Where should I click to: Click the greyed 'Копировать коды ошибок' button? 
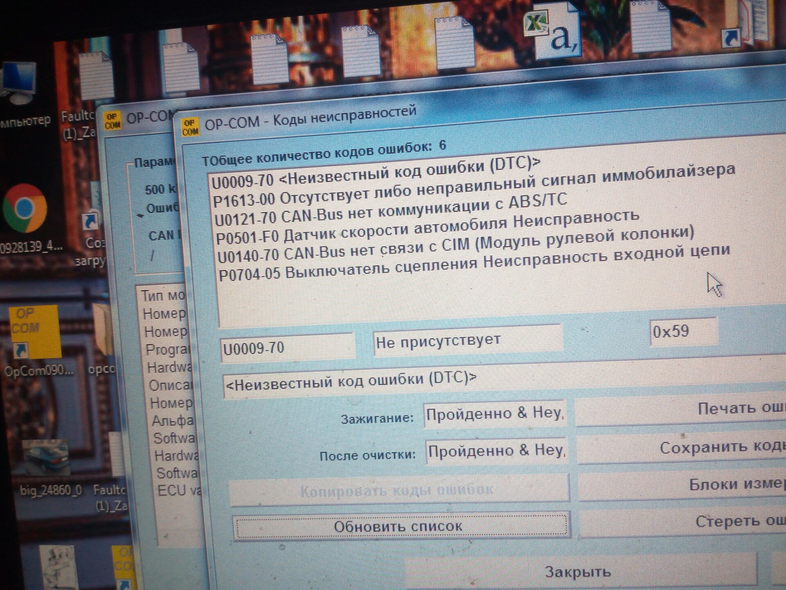coord(399,490)
